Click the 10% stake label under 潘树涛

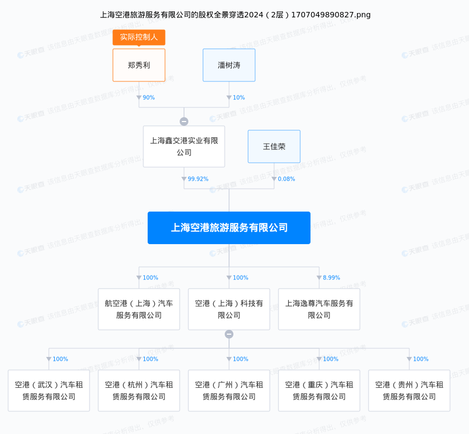(239, 98)
